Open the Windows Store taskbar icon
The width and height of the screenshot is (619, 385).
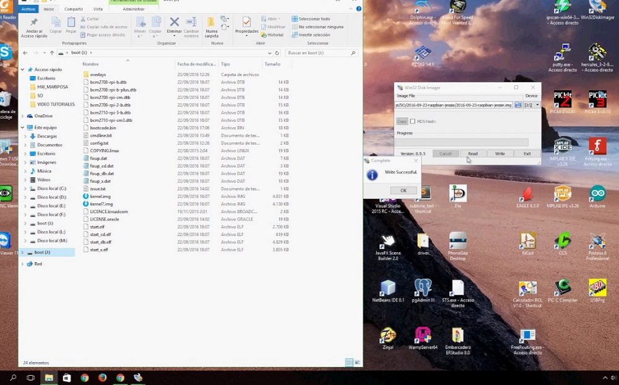pyautogui.click(x=66, y=378)
